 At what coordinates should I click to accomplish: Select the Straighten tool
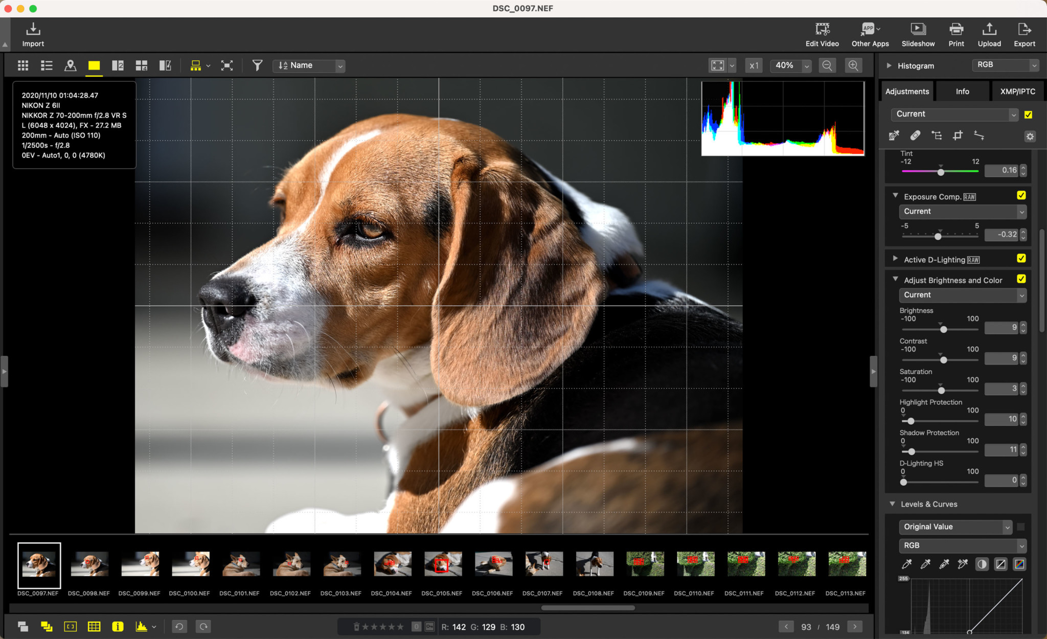[980, 135]
